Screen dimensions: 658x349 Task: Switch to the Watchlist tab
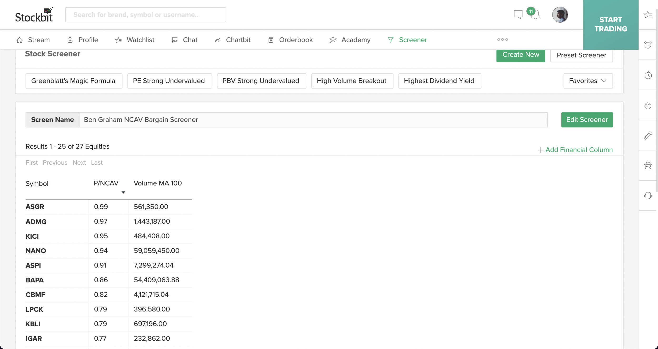pyautogui.click(x=134, y=40)
